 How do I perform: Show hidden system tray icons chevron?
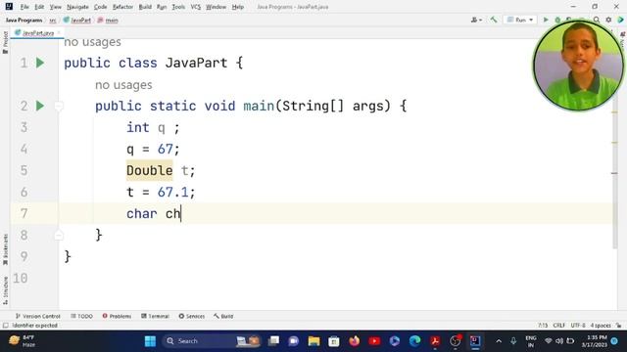[x=499, y=341]
